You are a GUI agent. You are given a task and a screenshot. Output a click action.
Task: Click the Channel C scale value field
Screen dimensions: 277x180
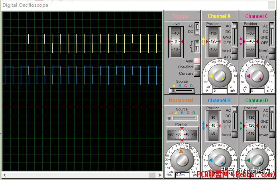pos(257,91)
